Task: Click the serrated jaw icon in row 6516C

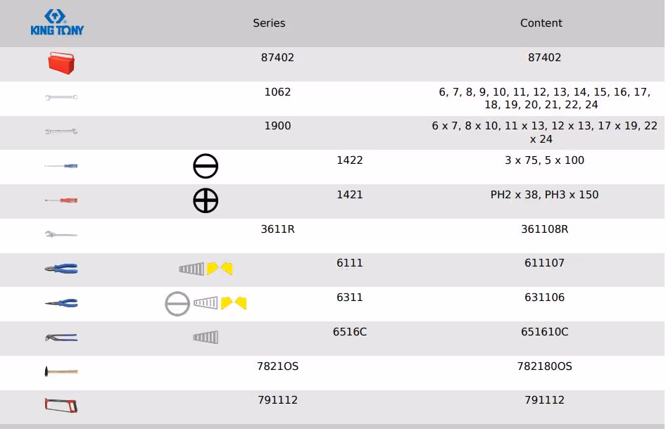Action: 206,338
